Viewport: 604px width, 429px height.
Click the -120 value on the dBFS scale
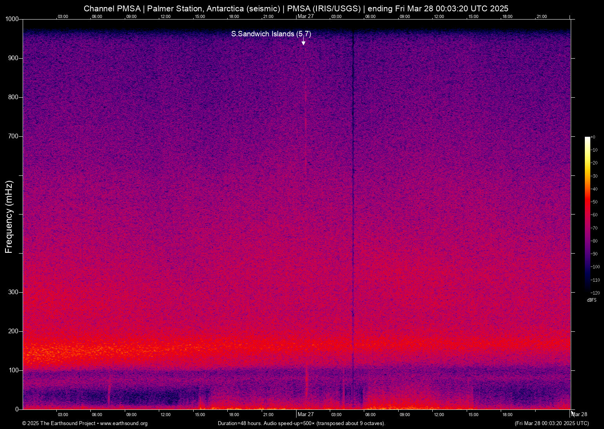(595, 293)
